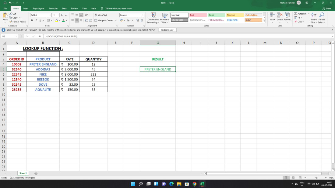The height and width of the screenshot is (188, 335).
Task: Click the Save icon in the title bar
Action: [x=5, y=3]
